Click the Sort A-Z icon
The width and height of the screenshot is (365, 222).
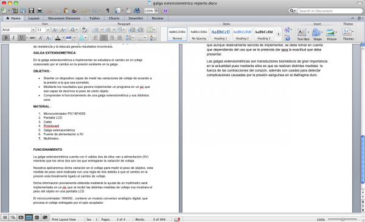click(x=153, y=38)
